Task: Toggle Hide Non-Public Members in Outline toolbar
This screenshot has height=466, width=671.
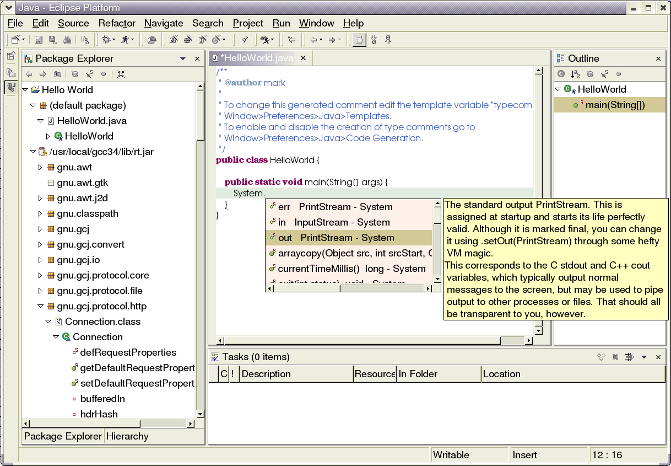Action: [x=619, y=74]
